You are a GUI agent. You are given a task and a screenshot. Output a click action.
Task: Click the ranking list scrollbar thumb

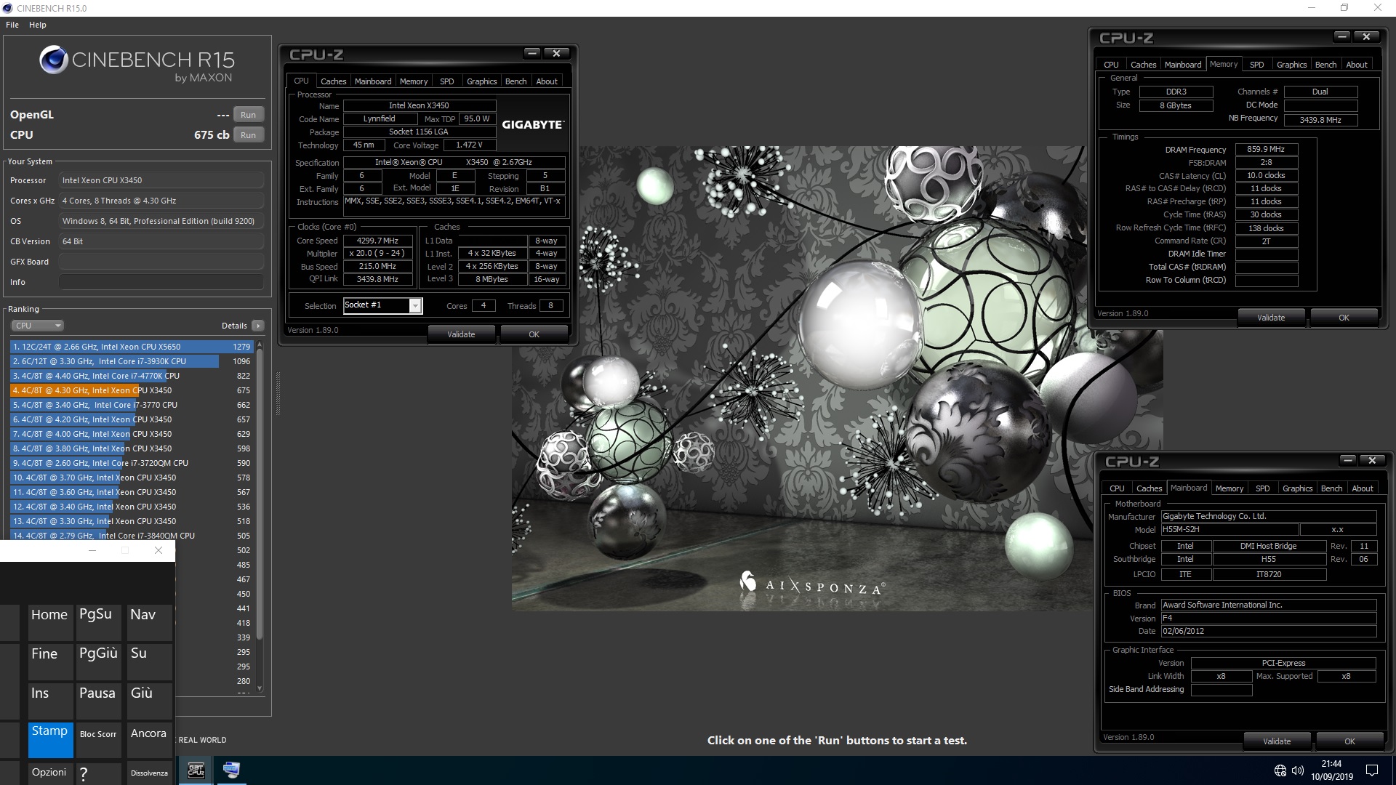[x=260, y=494]
